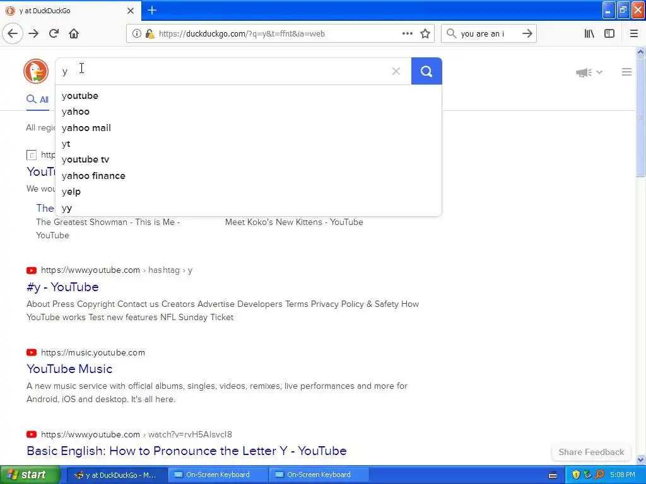
Task: Toggle the sidebar view icon
Action: pyautogui.click(x=609, y=33)
